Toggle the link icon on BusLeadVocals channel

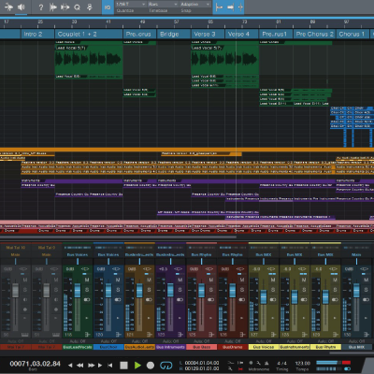pyautogui.click(x=87, y=299)
